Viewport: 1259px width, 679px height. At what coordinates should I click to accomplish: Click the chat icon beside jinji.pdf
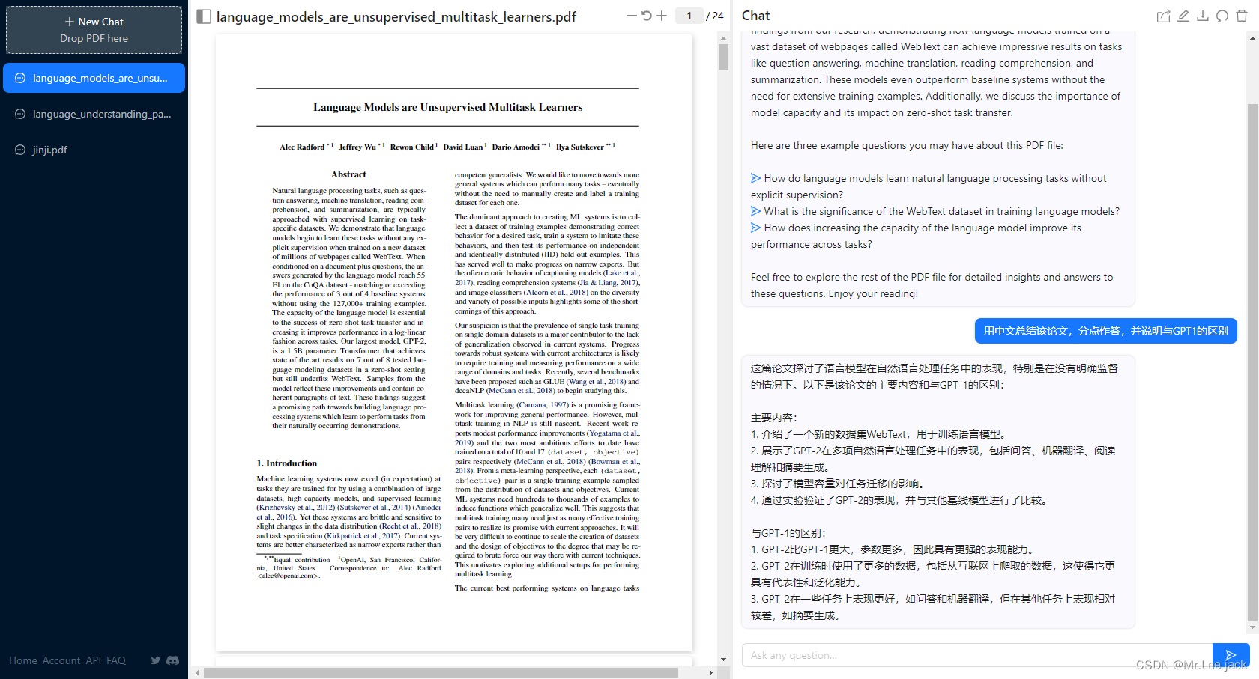pyautogui.click(x=20, y=150)
